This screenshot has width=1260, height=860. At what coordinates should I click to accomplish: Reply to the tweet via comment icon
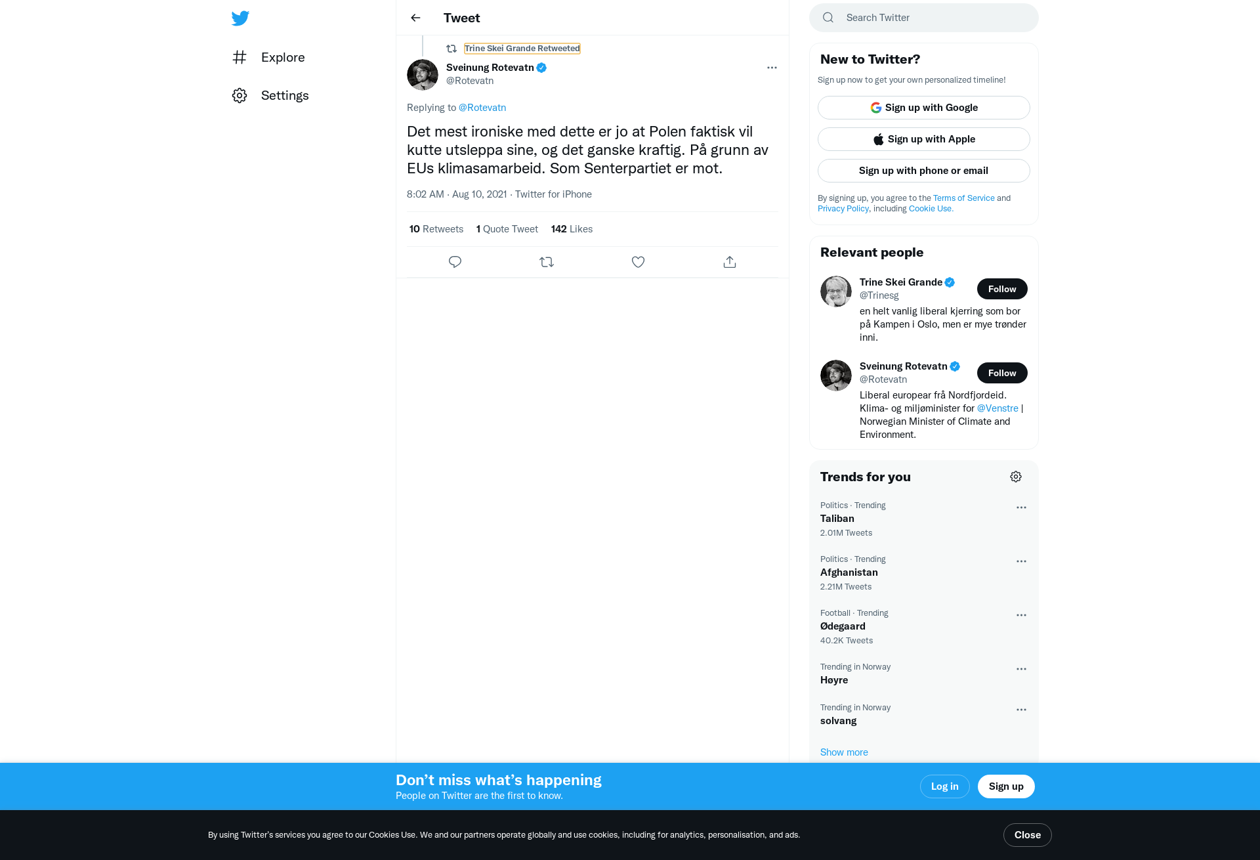click(455, 262)
